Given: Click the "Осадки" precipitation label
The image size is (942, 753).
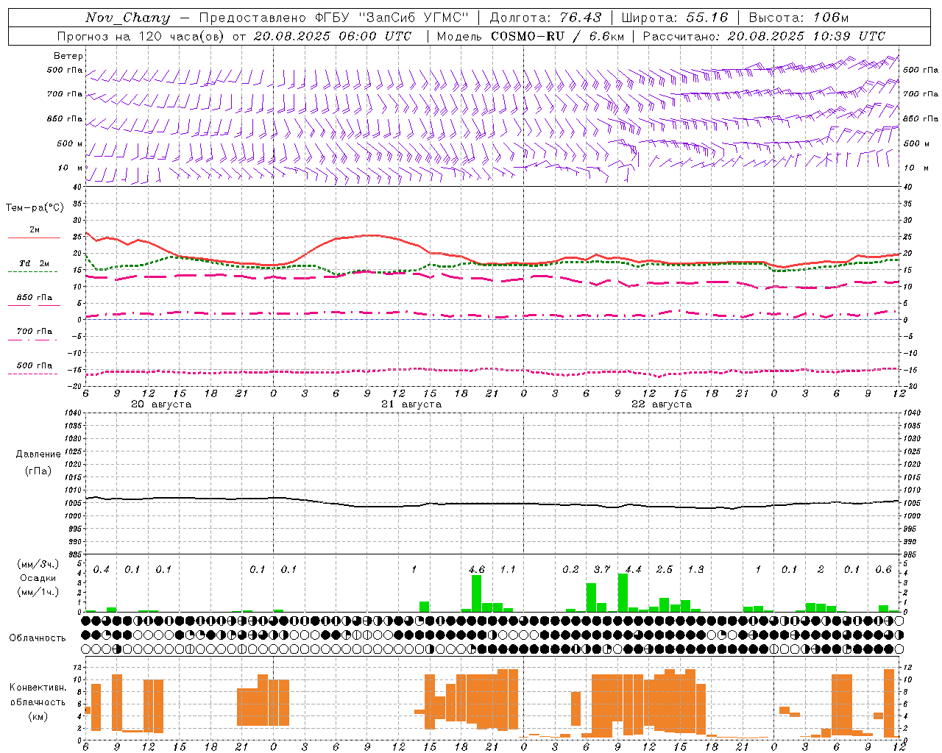Looking at the screenshot, I should (38, 578).
